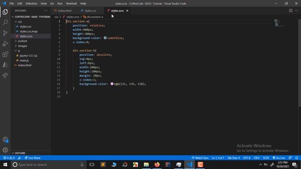Click the Windows Start button
Viewport: 301px width, 169px height.
click(5, 165)
